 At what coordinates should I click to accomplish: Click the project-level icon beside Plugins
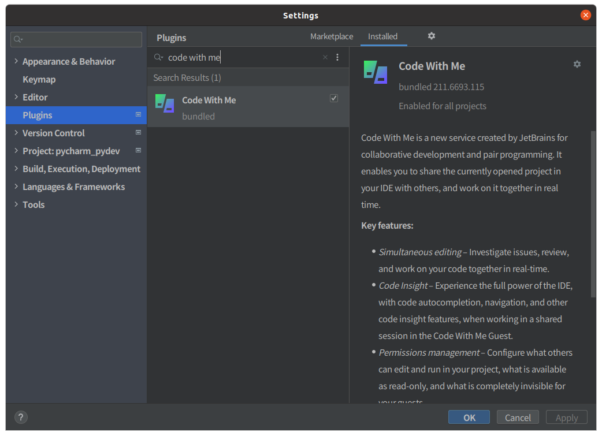(138, 114)
